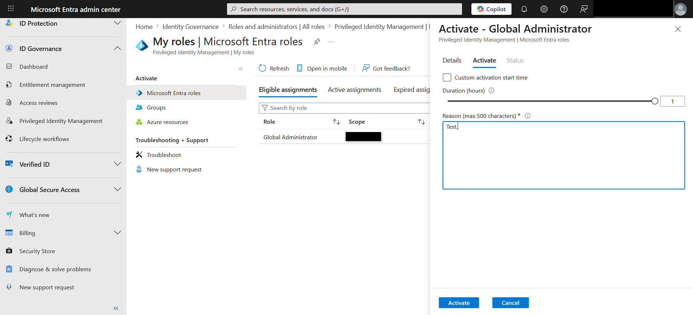Click the Duration hours number box

(x=672, y=101)
